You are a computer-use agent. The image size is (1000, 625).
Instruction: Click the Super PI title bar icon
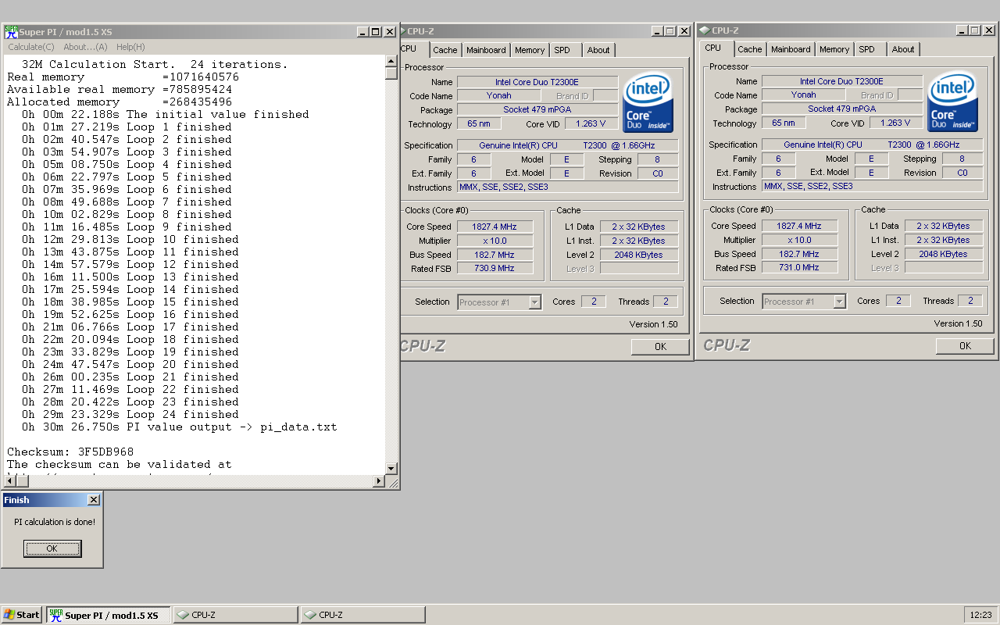[x=11, y=32]
